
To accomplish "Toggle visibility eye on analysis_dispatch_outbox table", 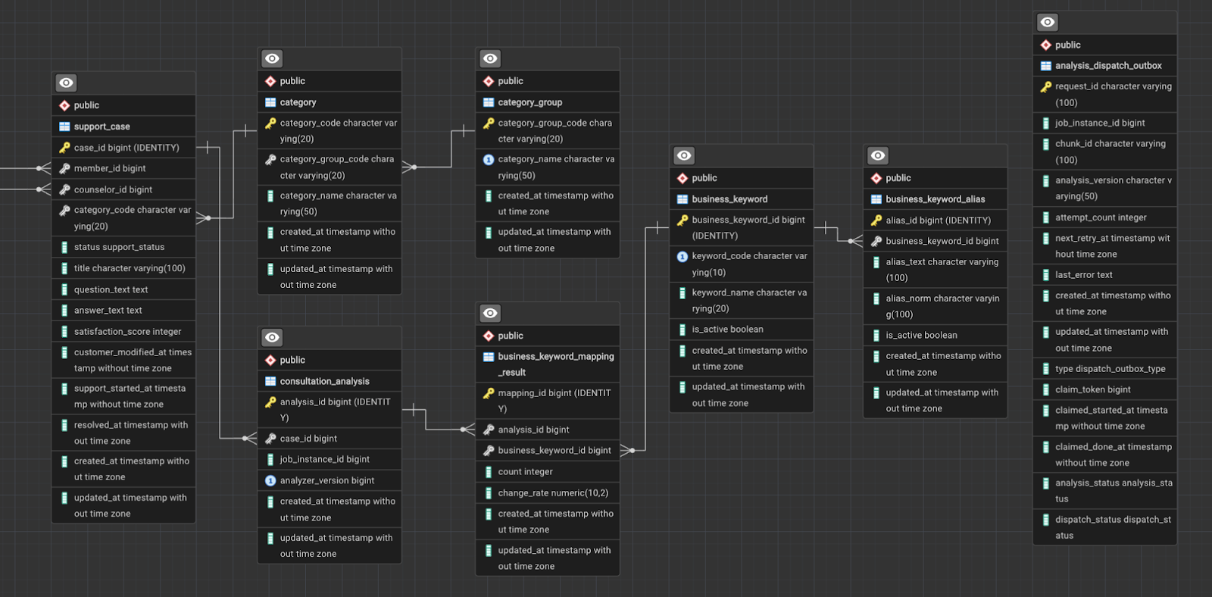I will 1048,23.
